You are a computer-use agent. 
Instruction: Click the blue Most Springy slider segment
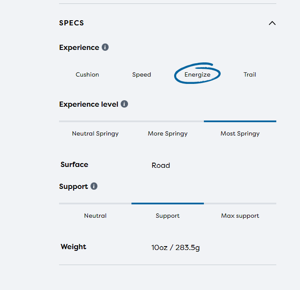240,121
